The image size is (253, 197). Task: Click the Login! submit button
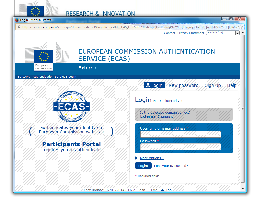click(143, 166)
